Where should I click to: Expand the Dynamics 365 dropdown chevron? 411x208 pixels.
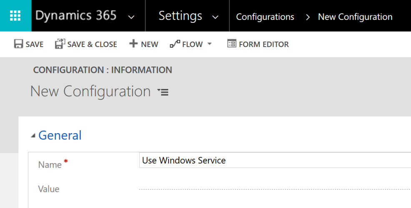pyautogui.click(x=131, y=17)
